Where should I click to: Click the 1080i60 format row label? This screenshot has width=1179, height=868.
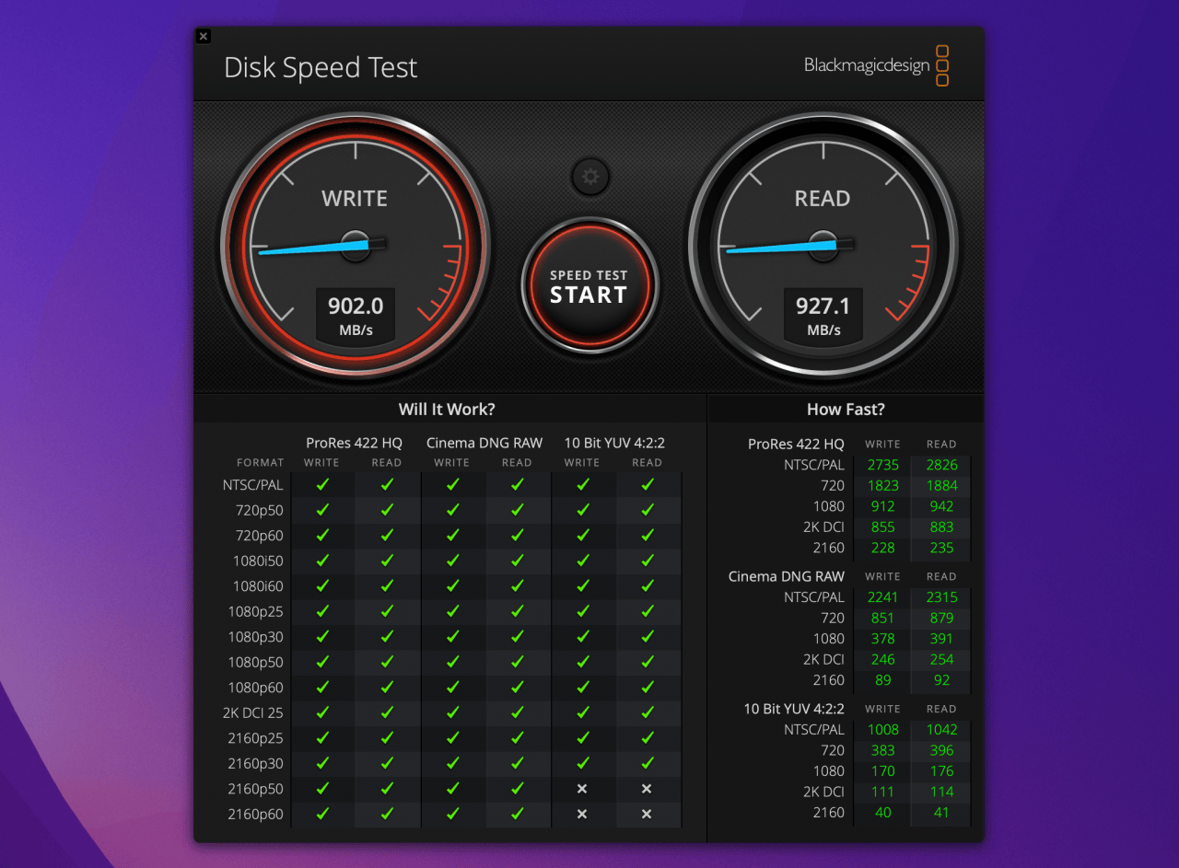click(x=258, y=586)
